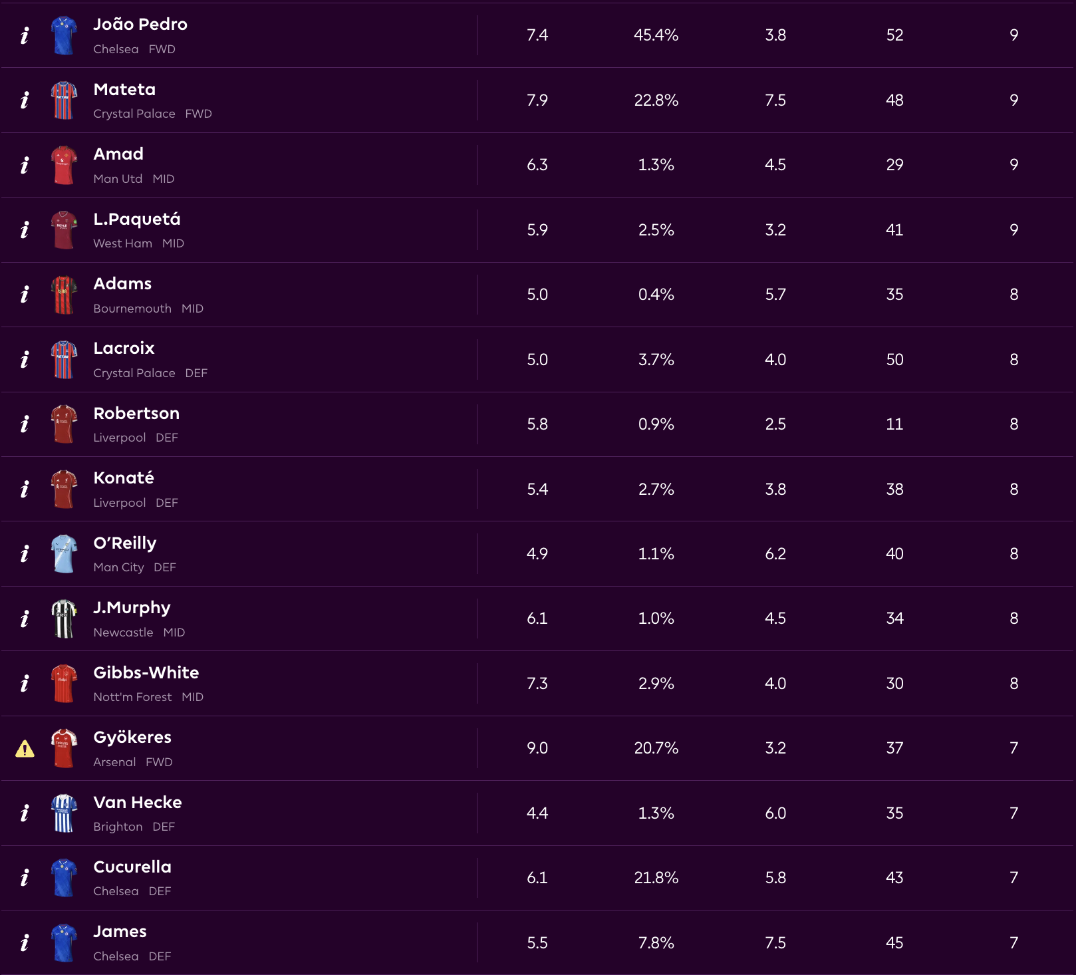Open info icon for Robertson

25,424
